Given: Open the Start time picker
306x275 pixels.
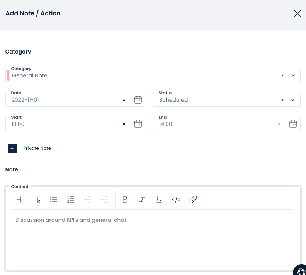Looking at the screenshot, I should tap(138, 124).
